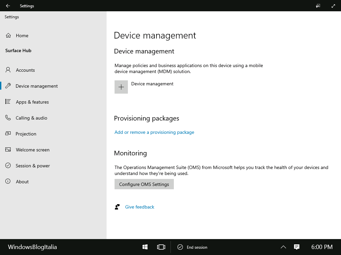Open Welcome screen settings

coord(53,150)
